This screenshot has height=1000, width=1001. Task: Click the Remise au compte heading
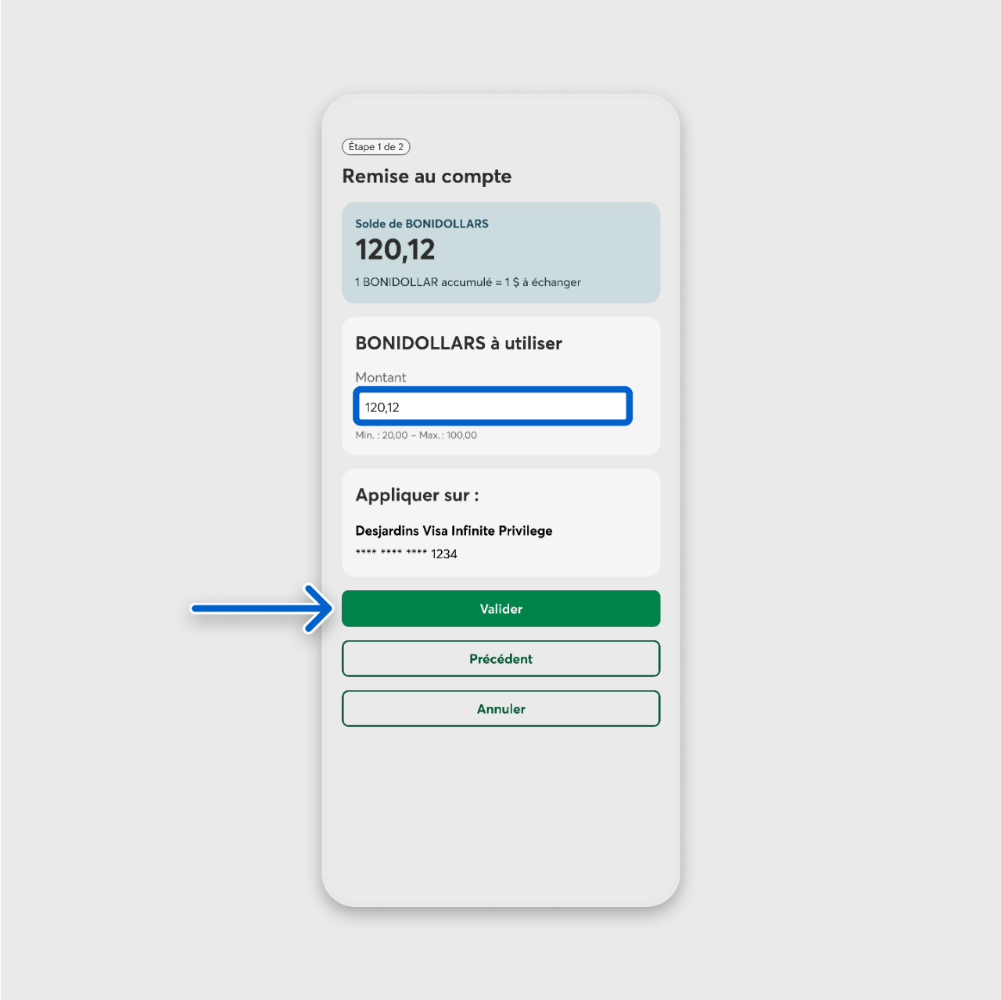[427, 177]
